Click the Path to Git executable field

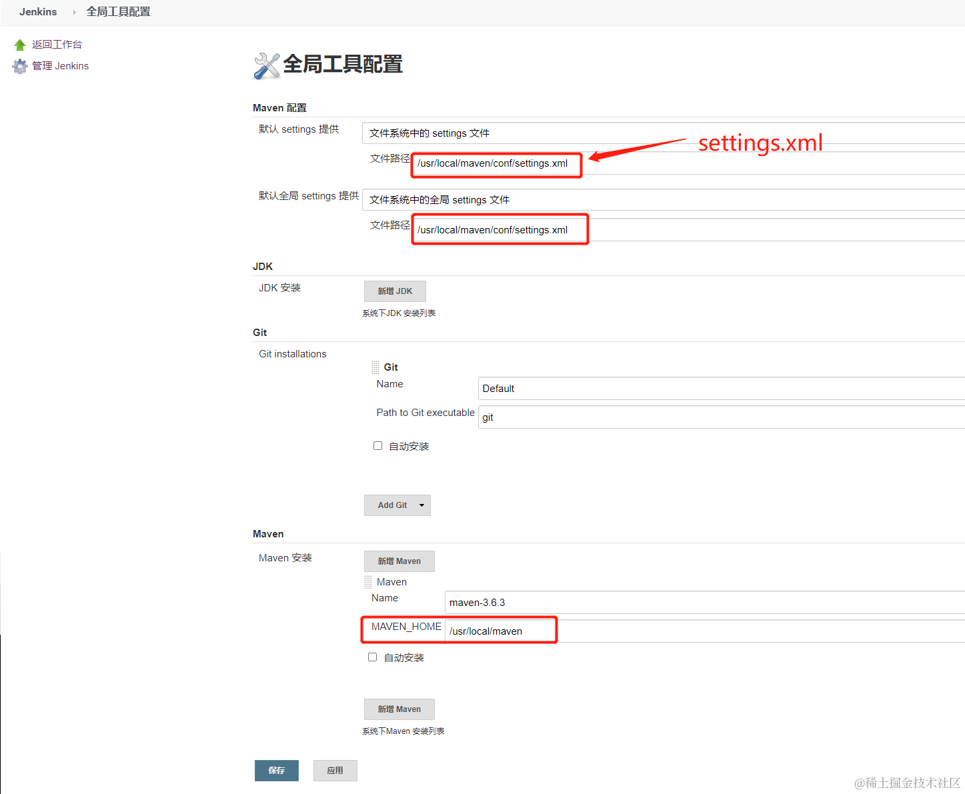coord(722,417)
